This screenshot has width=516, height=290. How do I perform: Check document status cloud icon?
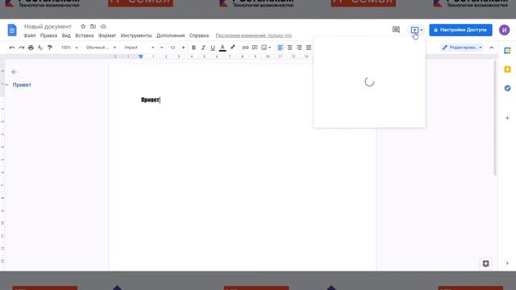(103, 27)
